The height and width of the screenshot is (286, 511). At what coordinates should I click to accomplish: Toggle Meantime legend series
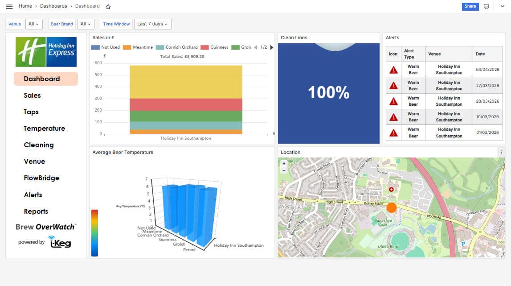138,47
